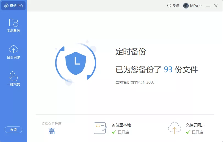Click the 文档云同步 cloud arrow icon
Viewport: 223px width, 142px height.
click(174, 128)
